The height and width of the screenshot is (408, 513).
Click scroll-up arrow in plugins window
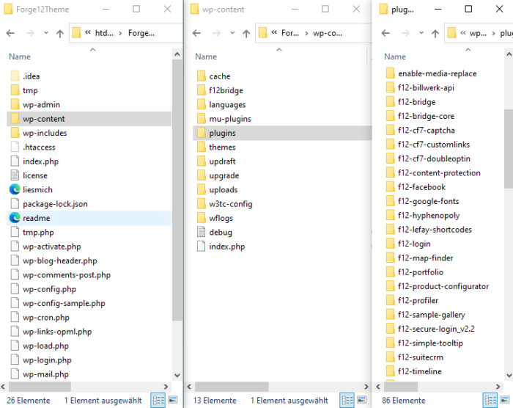(509, 54)
